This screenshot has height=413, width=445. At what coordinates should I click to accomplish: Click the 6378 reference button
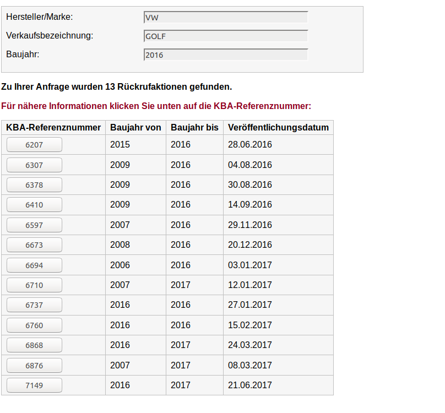(34, 185)
